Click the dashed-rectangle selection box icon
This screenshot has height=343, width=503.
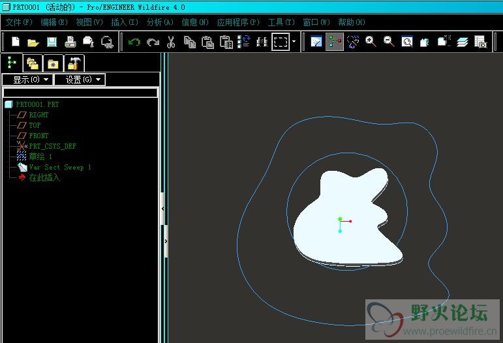[281, 42]
